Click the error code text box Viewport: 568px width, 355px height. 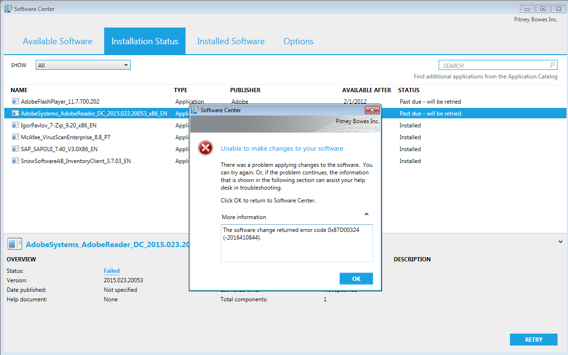coord(297,243)
